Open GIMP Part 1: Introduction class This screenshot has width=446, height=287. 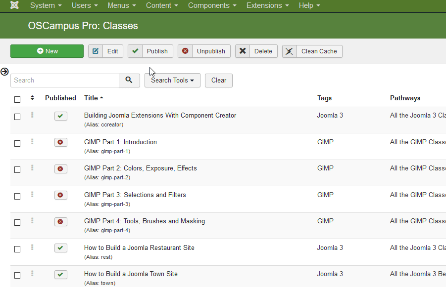[120, 142]
